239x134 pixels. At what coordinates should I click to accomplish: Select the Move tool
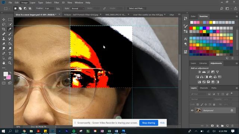[4, 20]
